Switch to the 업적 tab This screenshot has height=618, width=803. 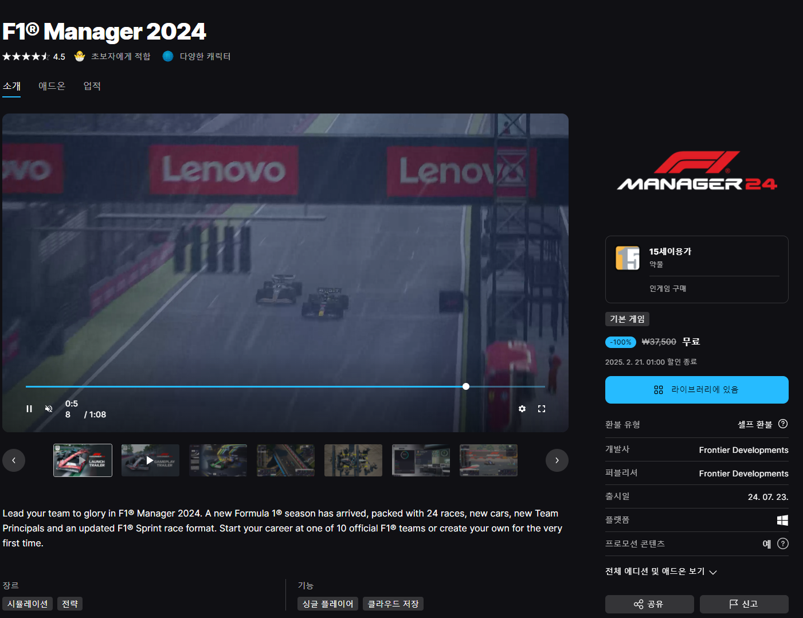tap(92, 86)
